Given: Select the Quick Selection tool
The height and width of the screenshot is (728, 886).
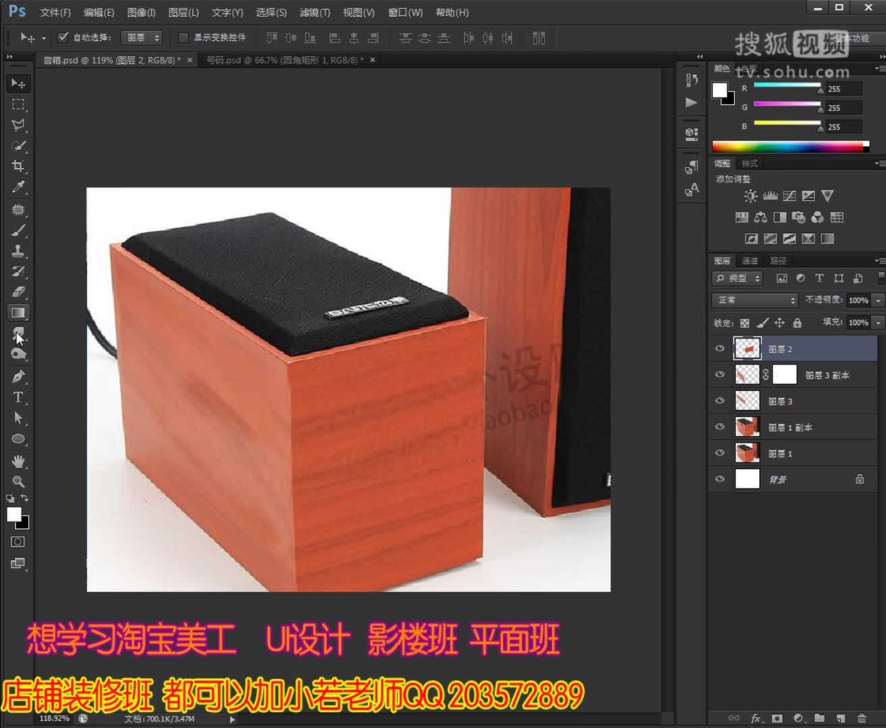Looking at the screenshot, I should [18, 146].
